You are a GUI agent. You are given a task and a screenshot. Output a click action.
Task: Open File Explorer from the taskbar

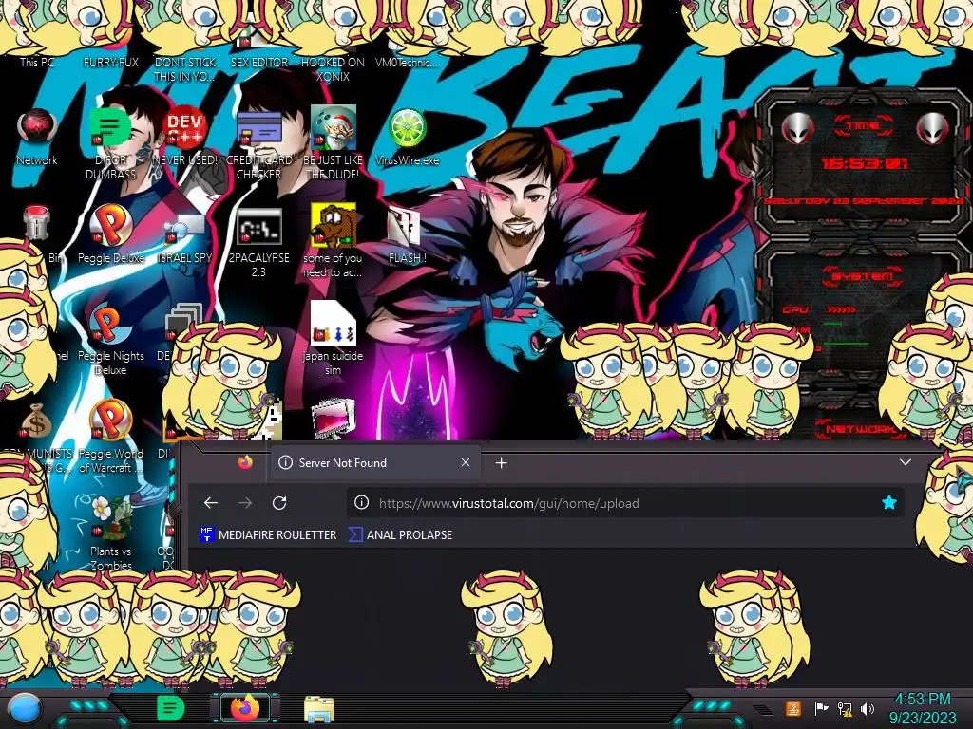click(x=319, y=709)
